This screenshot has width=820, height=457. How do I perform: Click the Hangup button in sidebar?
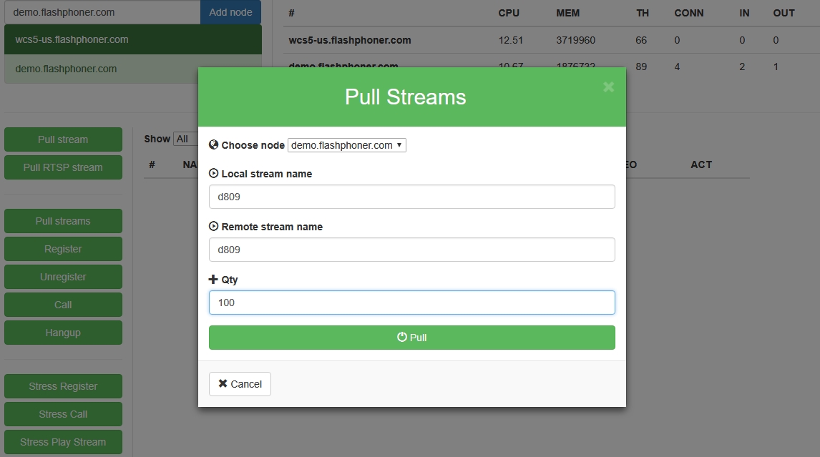tap(63, 333)
